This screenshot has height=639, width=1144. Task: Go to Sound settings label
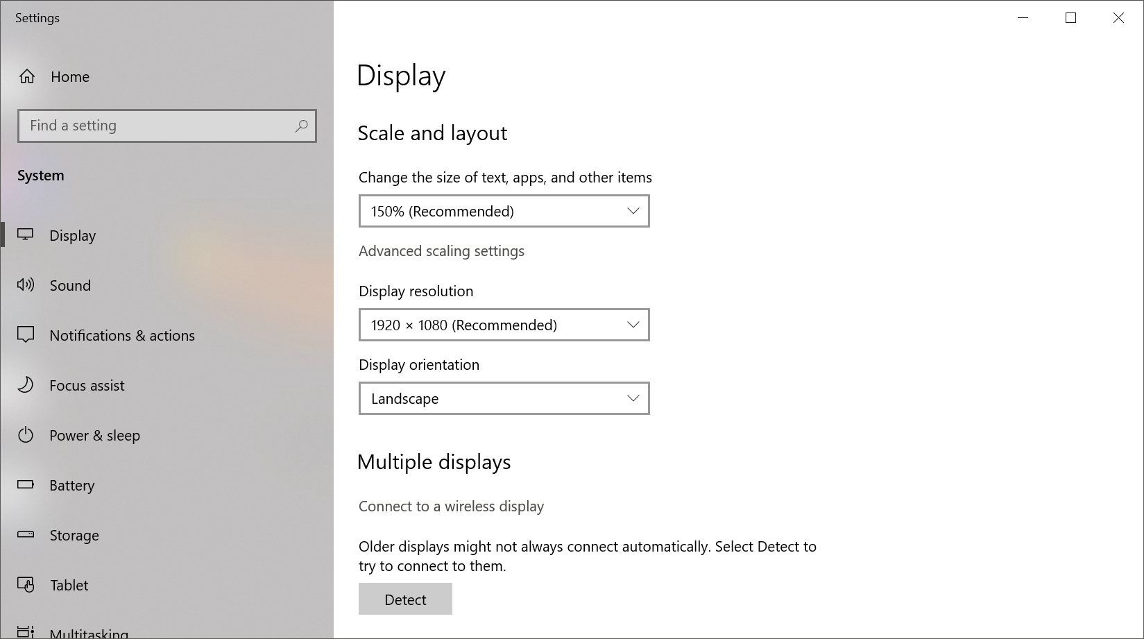[70, 286]
